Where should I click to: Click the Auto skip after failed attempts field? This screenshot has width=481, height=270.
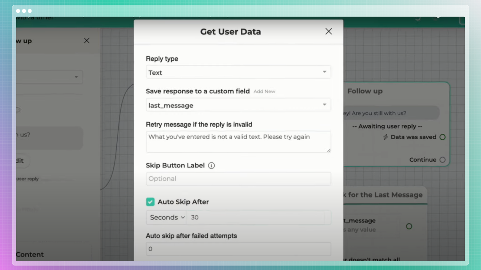238,249
